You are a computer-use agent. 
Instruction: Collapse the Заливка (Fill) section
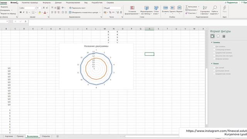coord(212,42)
